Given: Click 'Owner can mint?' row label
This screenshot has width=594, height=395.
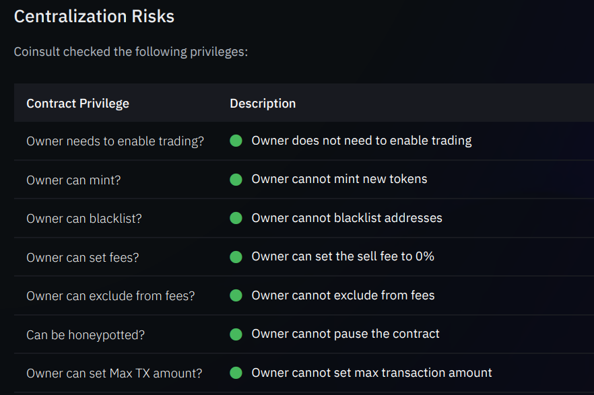Looking at the screenshot, I should pos(73,180).
